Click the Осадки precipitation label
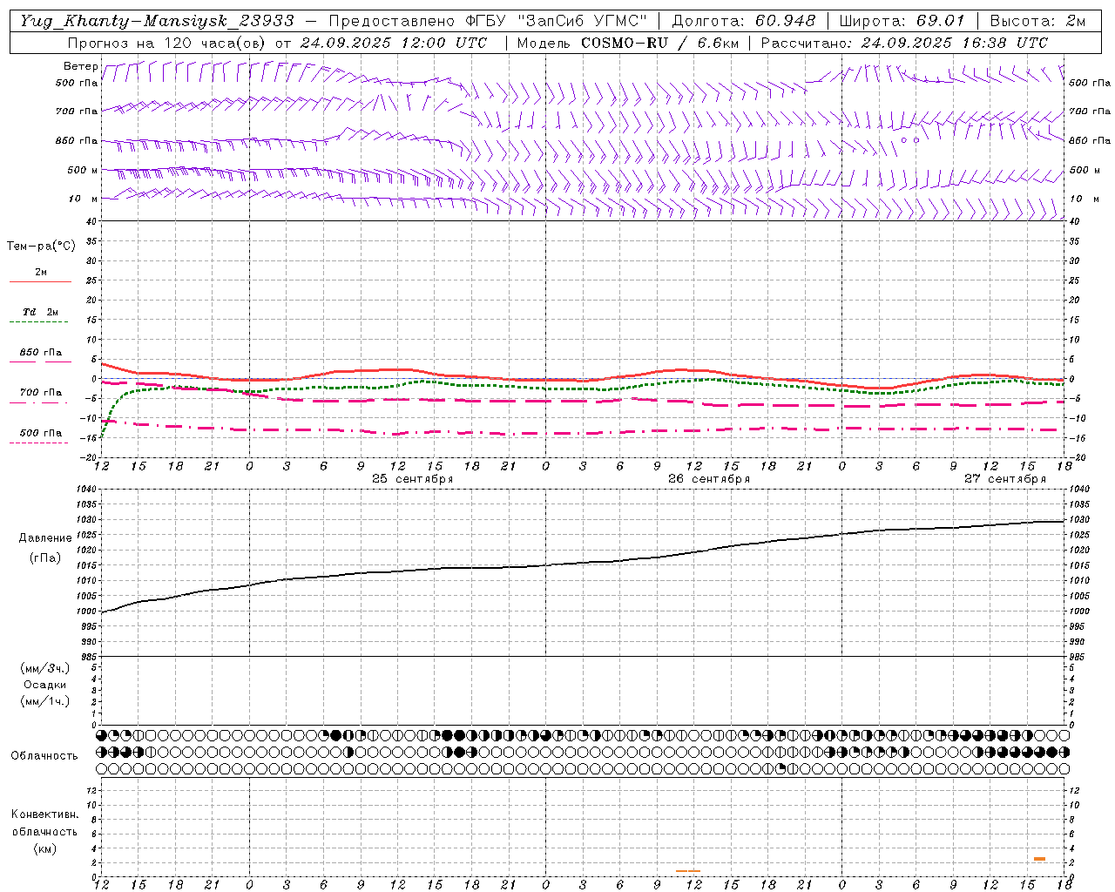 click(x=45, y=685)
